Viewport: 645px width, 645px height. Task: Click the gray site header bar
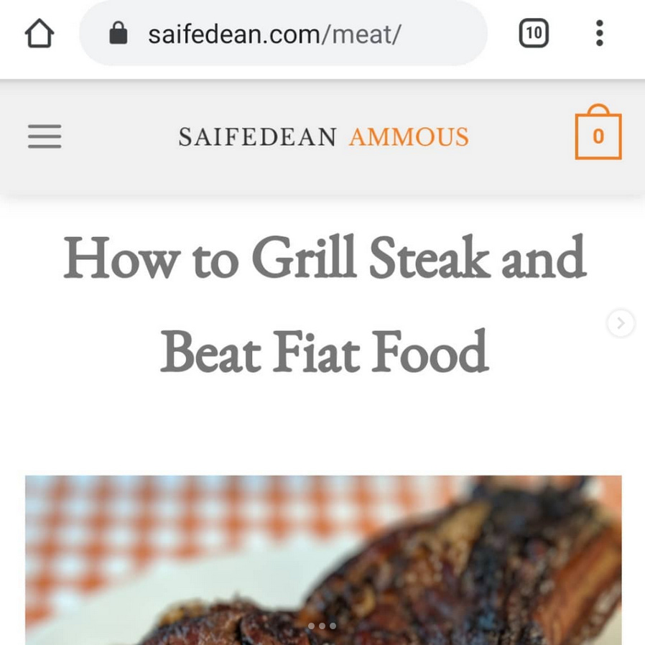[x=322, y=136]
